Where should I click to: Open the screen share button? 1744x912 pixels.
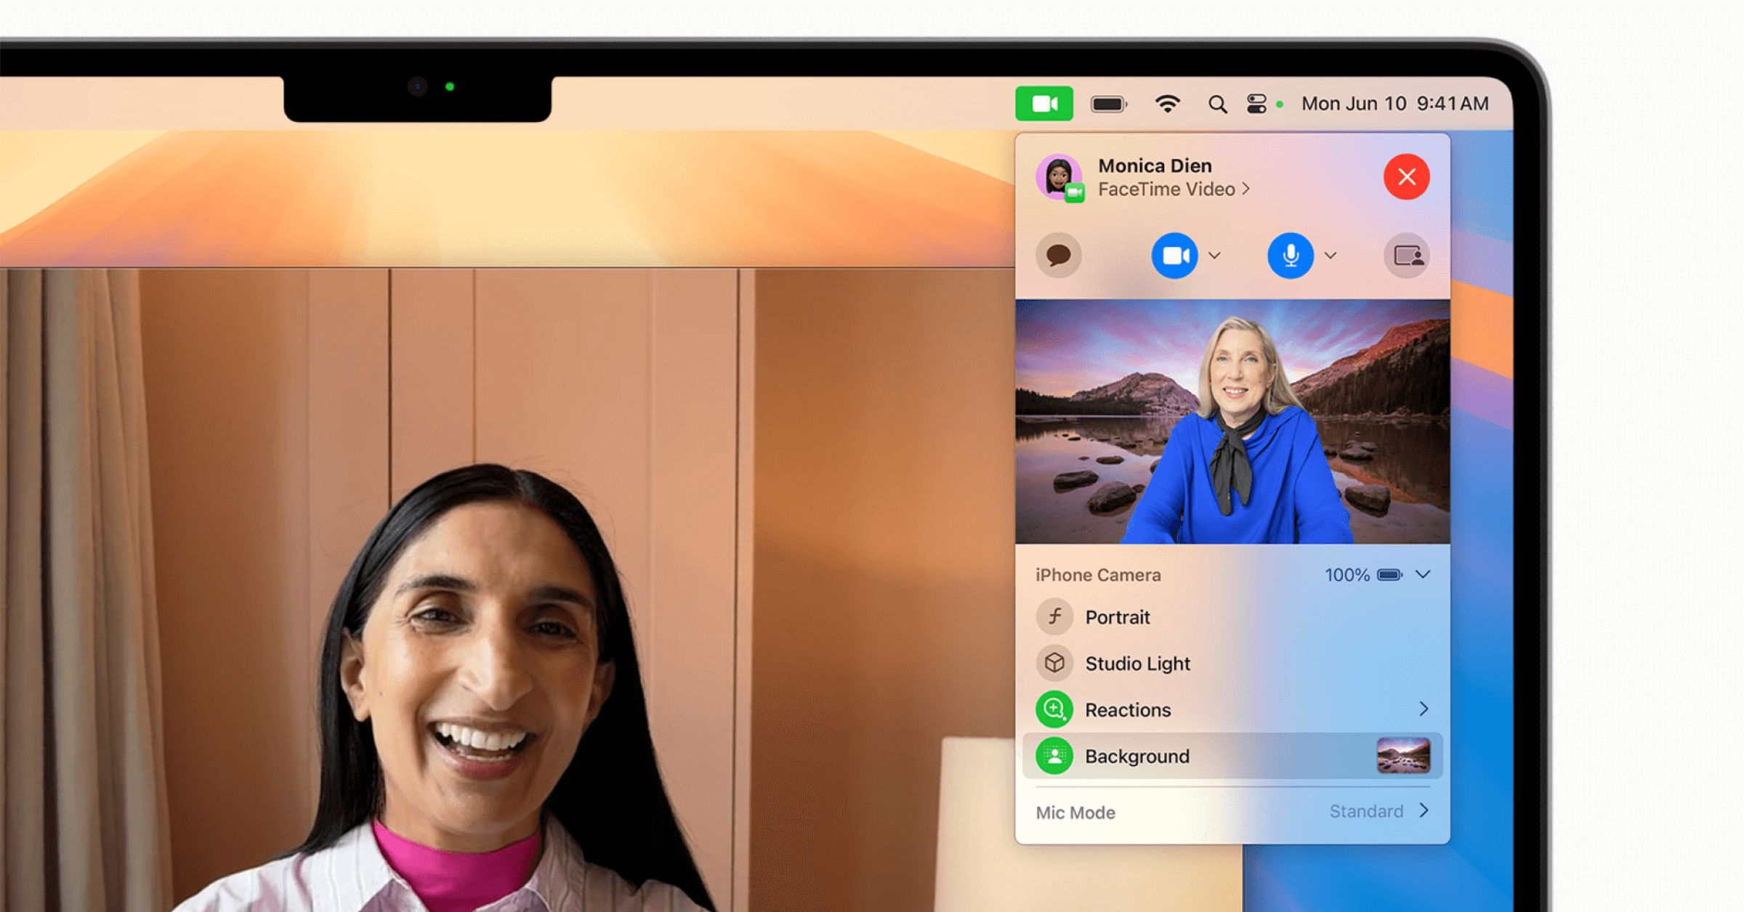(1407, 256)
